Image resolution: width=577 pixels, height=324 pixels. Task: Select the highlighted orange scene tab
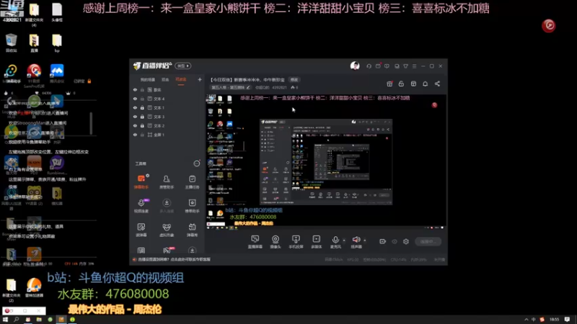[181, 80]
